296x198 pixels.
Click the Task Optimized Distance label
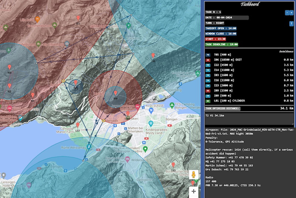[223, 109]
